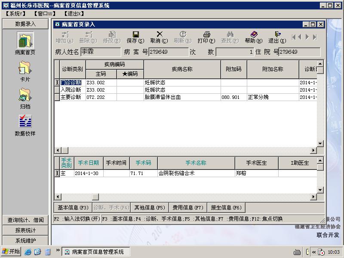Expand hidden tray icons chevron
This screenshot has height=258, width=344.
(314, 252)
